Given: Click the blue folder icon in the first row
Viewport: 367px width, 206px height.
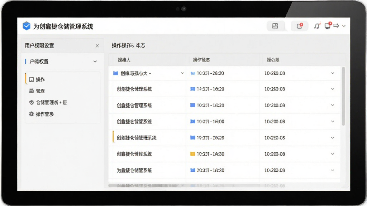Looking at the screenshot, I should (115, 73).
